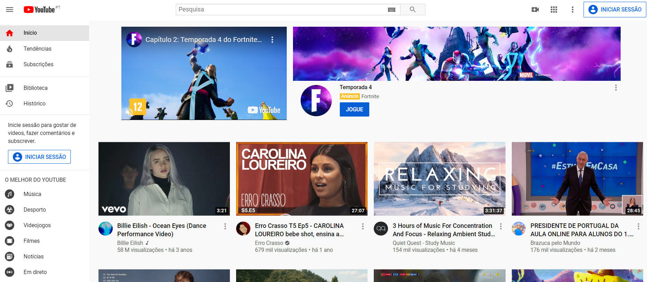Open the Temporada 4 ad options menu
This screenshot has height=282, width=647.
click(616, 88)
